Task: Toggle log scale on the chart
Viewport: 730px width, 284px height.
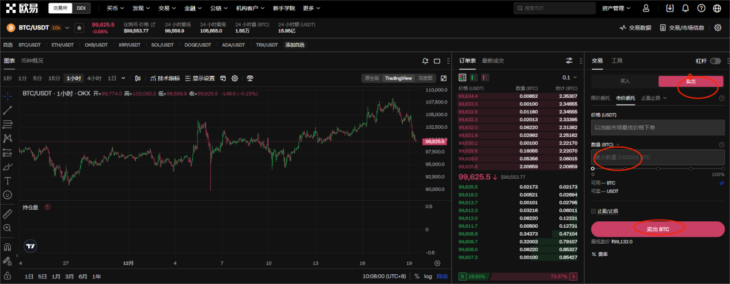Action: coord(428,277)
